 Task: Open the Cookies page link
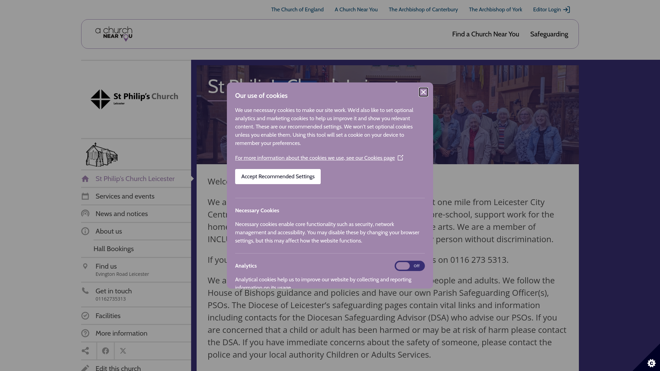click(315, 158)
